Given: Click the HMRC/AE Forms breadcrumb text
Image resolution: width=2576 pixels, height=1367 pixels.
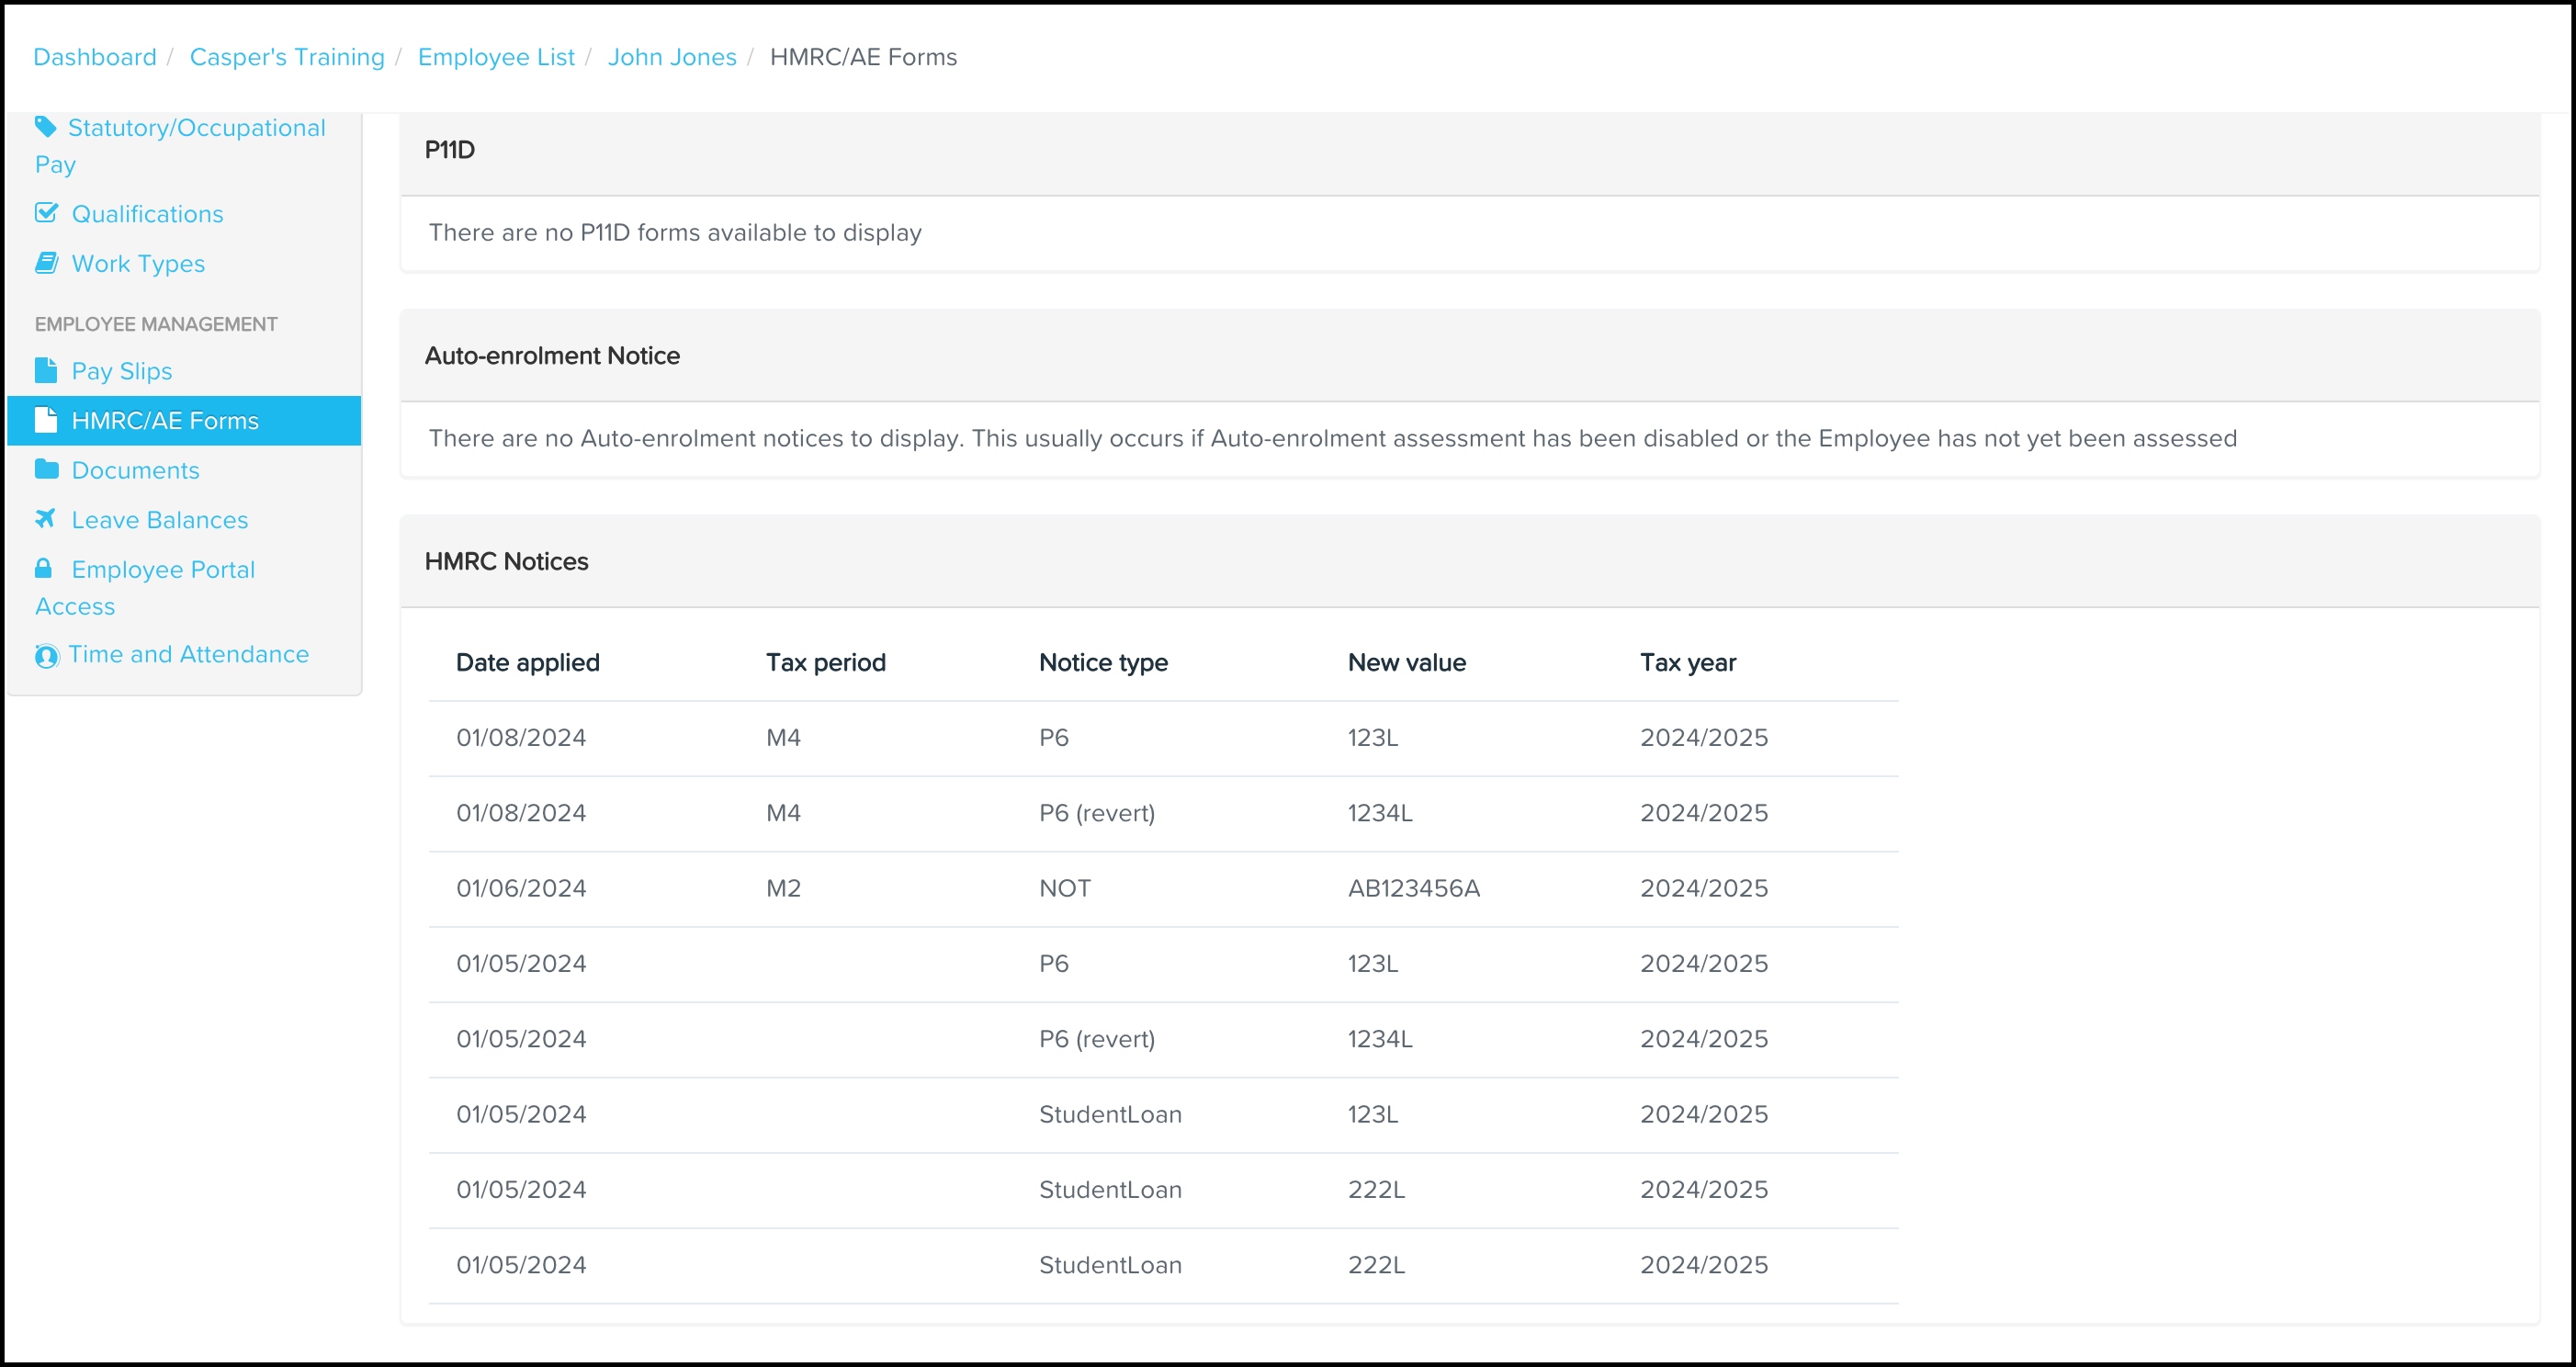Looking at the screenshot, I should tap(863, 57).
